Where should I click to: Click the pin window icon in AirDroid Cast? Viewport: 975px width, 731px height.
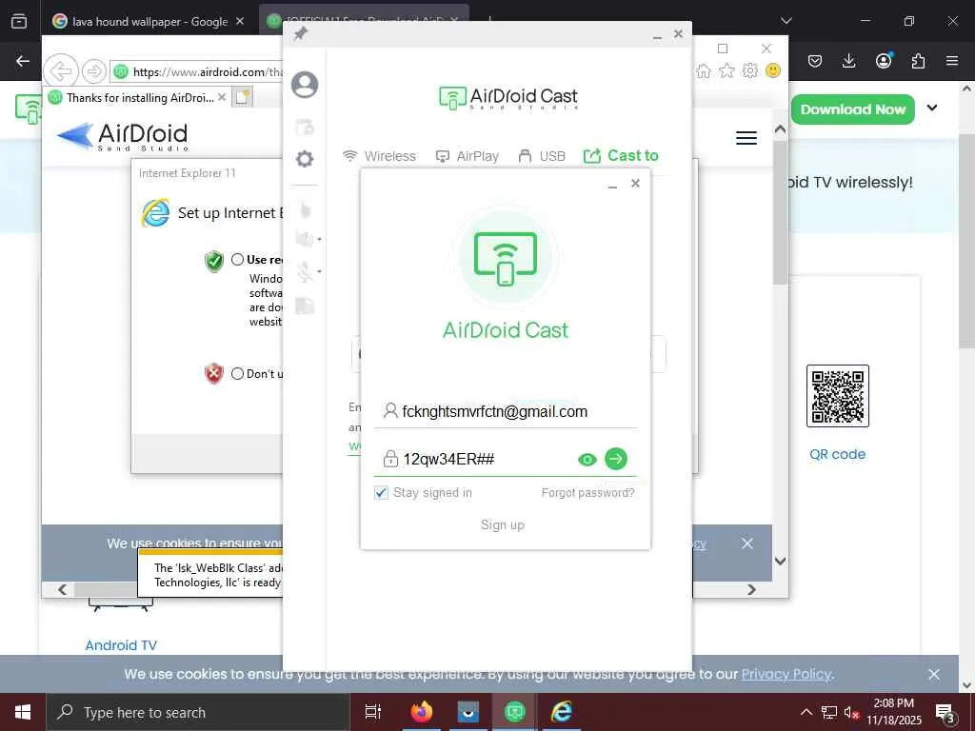(300, 33)
